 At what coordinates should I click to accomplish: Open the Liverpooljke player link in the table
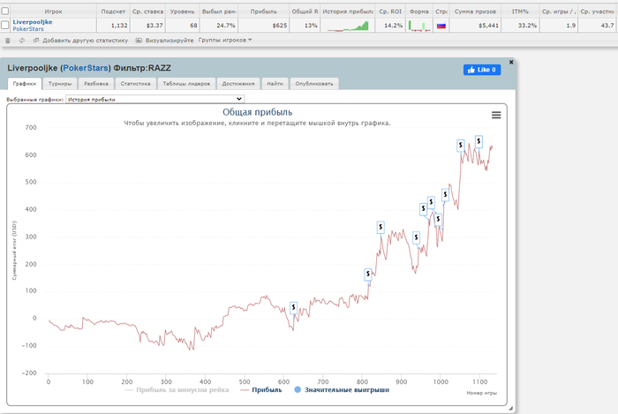(33, 22)
